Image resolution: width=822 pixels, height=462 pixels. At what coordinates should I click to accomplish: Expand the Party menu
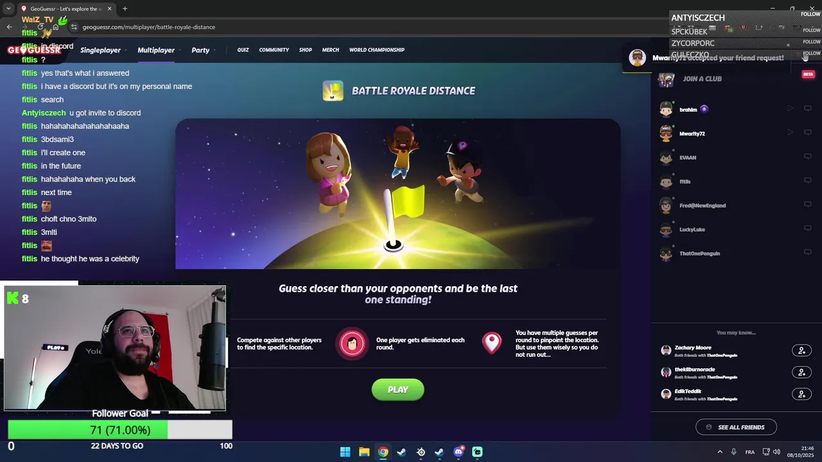tap(204, 50)
